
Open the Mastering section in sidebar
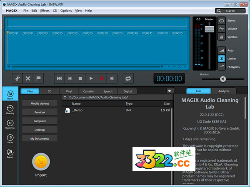(x=10, y=124)
